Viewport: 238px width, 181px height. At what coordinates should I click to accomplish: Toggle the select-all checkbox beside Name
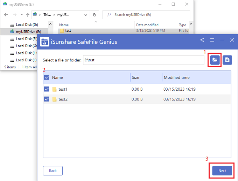point(47,77)
